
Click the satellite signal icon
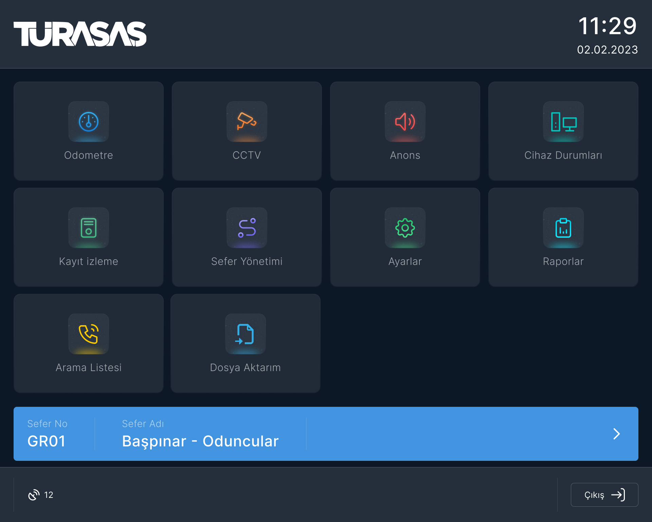click(34, 495)
